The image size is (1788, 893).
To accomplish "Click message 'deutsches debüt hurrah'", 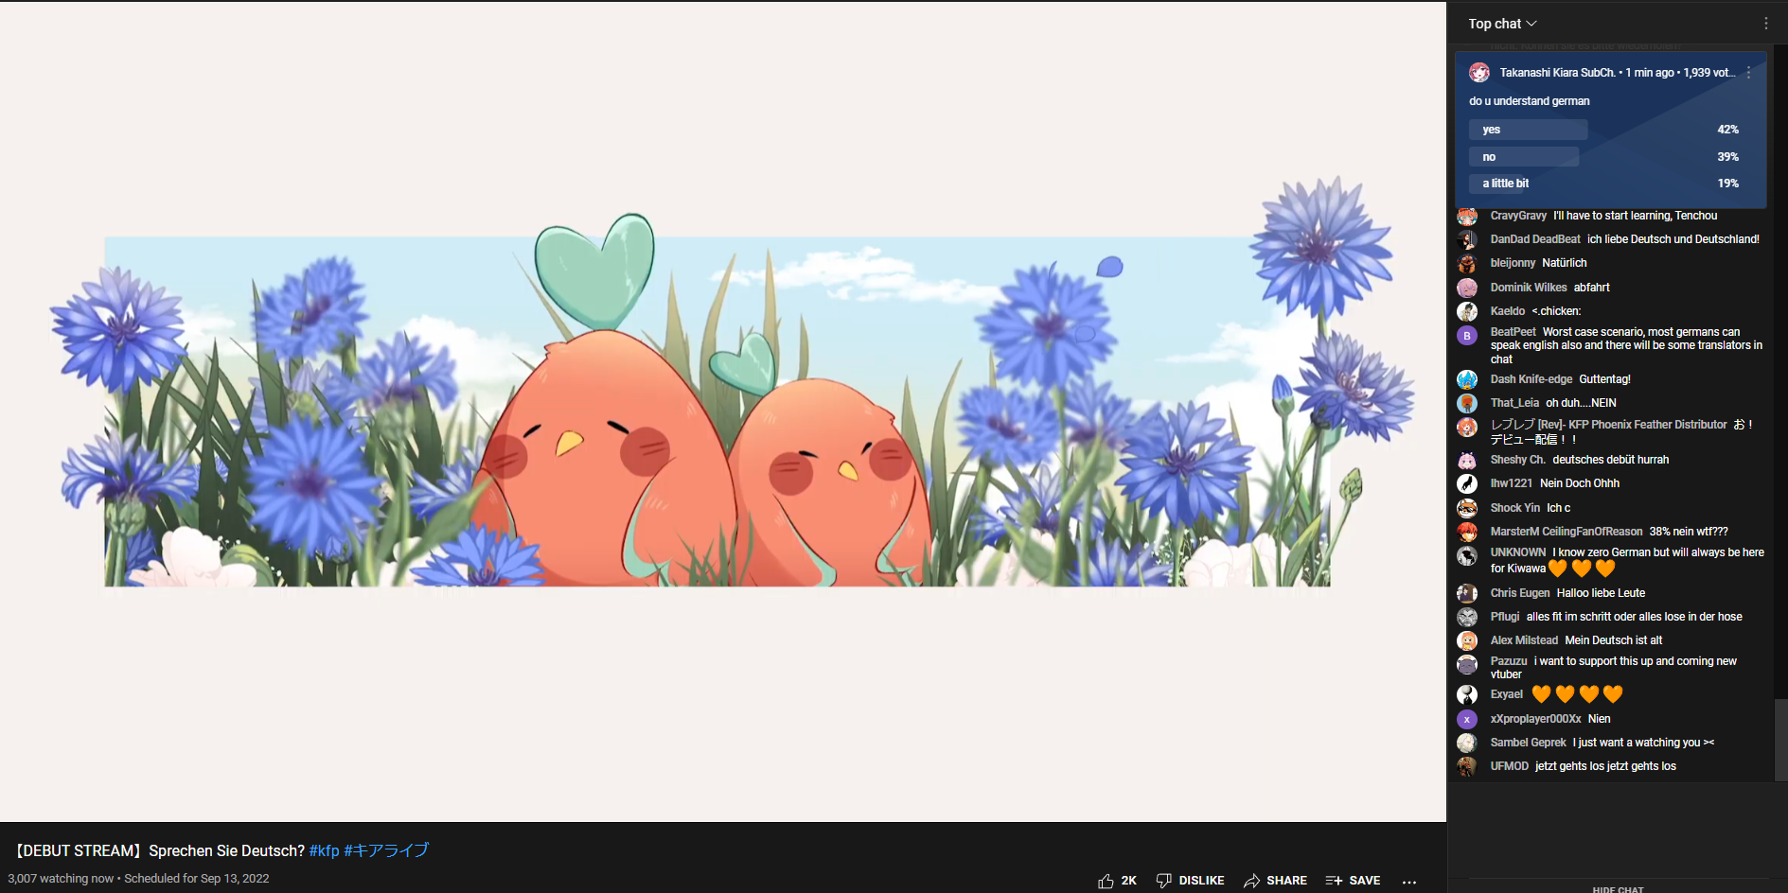I will [x=1611, y=460].
